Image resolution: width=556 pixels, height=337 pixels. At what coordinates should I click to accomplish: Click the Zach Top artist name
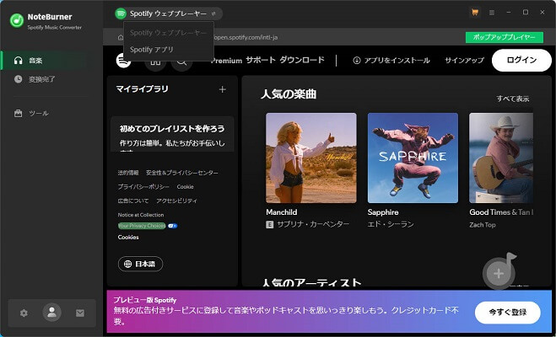point(483,225)
